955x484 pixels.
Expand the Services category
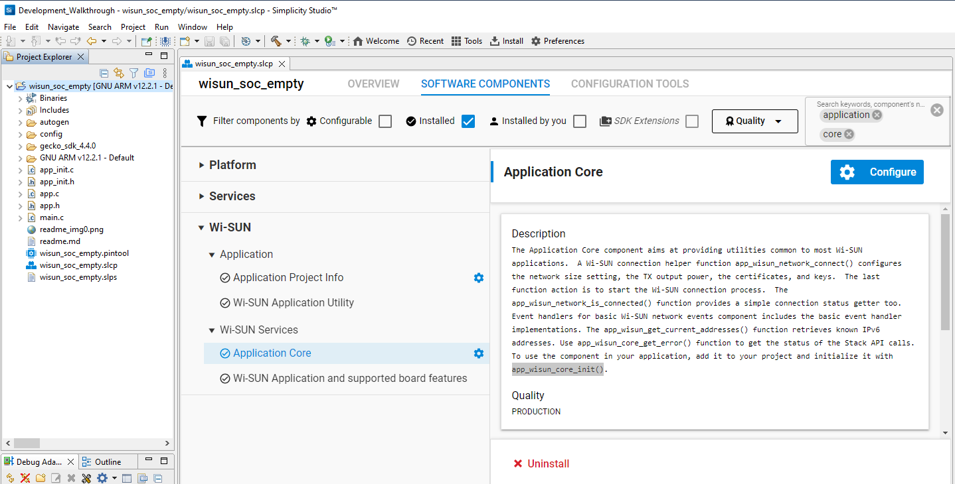202,196
